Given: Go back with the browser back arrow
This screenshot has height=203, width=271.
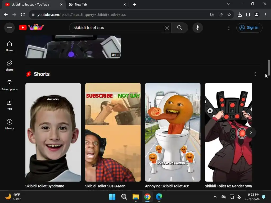Looking at the screenshot, I should [6, 15].
